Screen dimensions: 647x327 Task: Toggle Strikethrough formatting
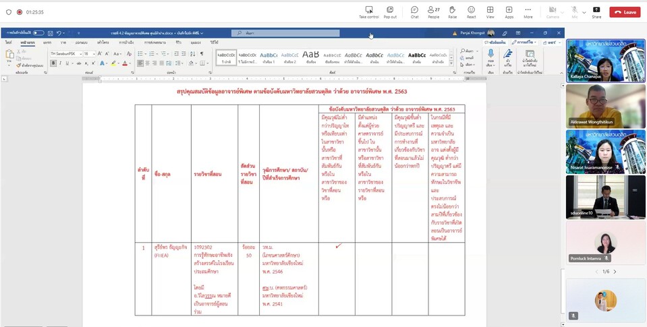(79, 63)
